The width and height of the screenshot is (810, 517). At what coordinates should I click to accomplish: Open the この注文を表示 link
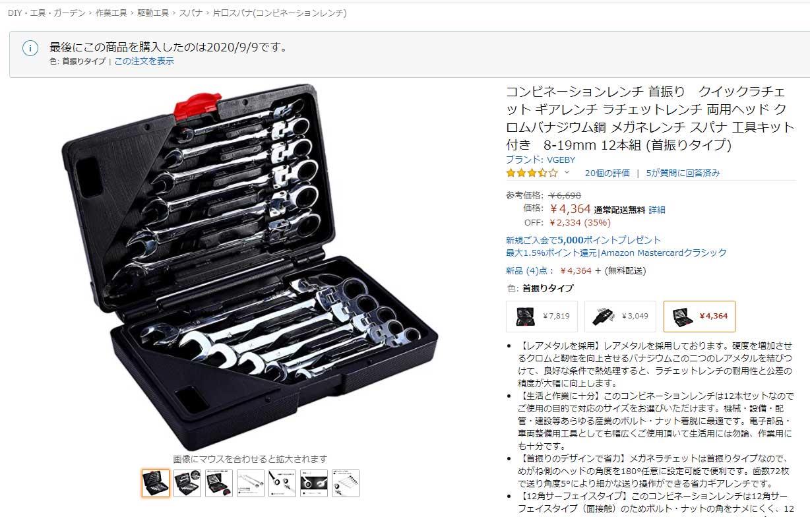[x=144, y=61]
